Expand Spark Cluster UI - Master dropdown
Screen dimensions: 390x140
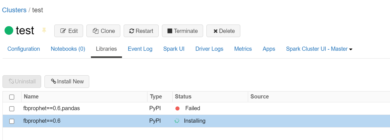coord(319,49)
